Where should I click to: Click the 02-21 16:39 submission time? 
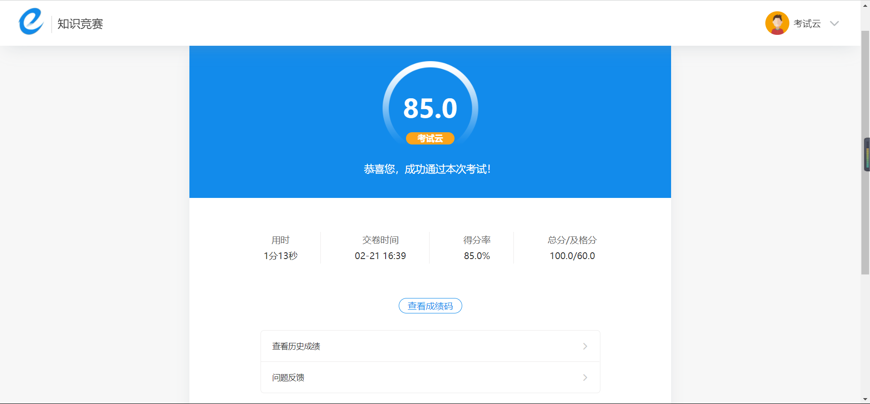(x=380, y=256)
